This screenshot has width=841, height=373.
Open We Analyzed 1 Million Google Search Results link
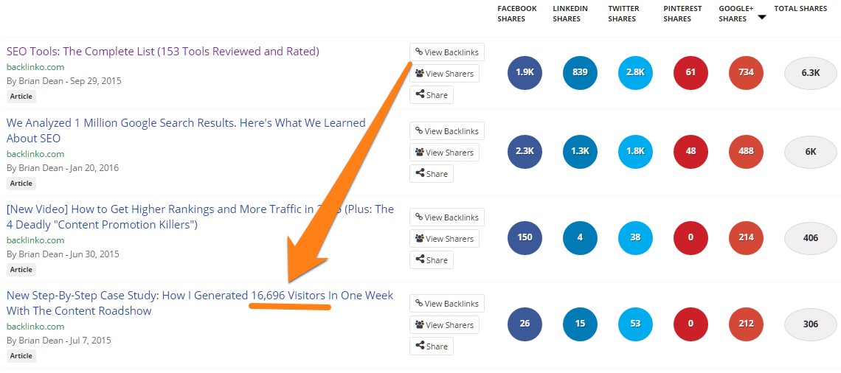tap(186, 130)
